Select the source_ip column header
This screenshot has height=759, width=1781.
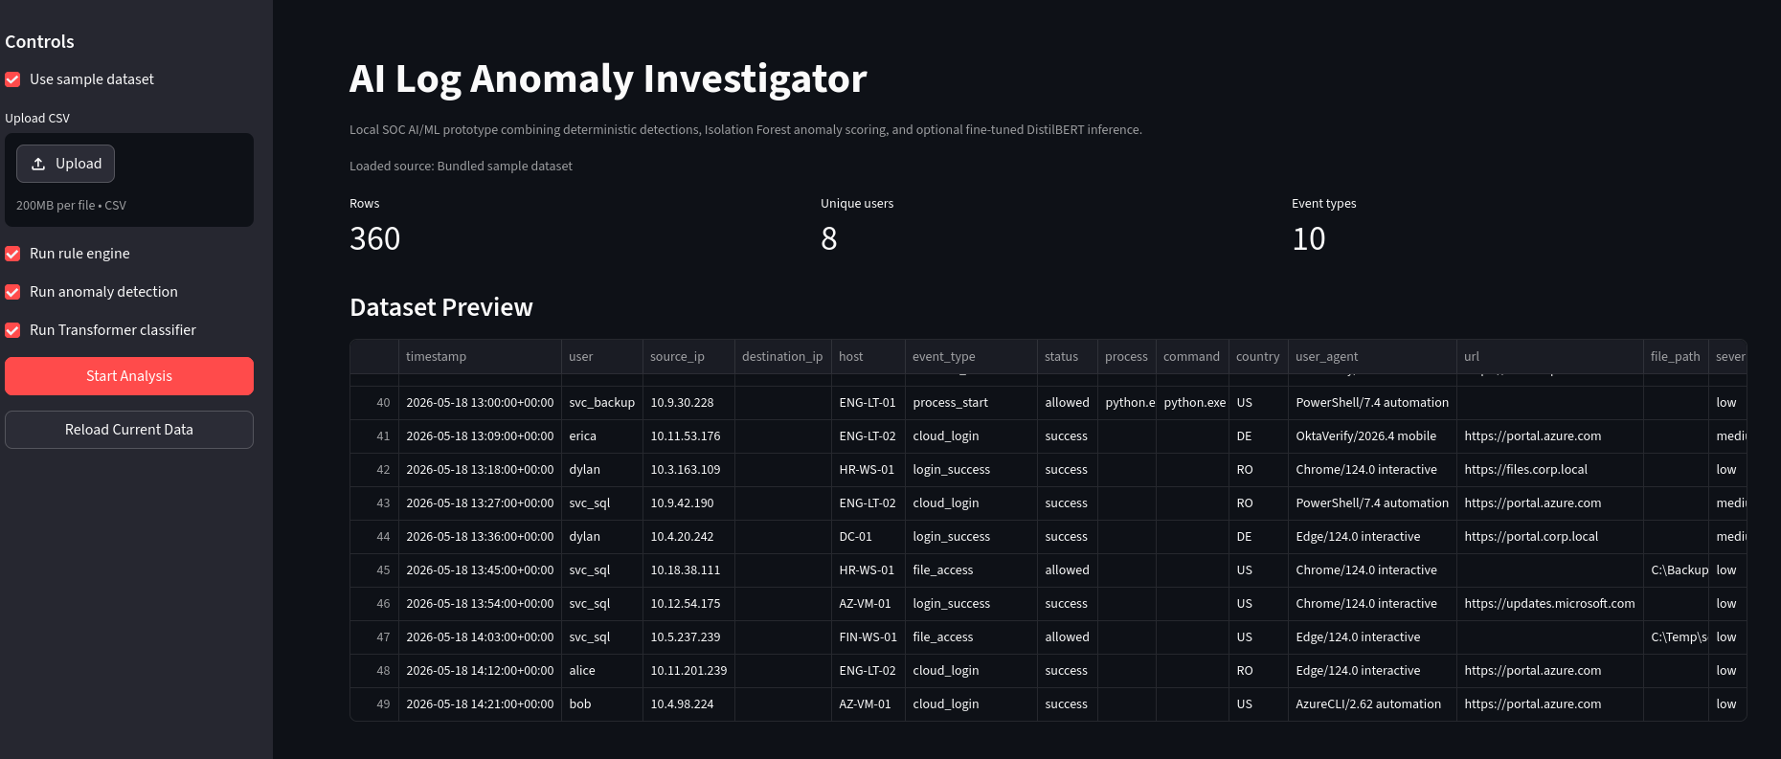pyautogui.click(x=688, y=356)
